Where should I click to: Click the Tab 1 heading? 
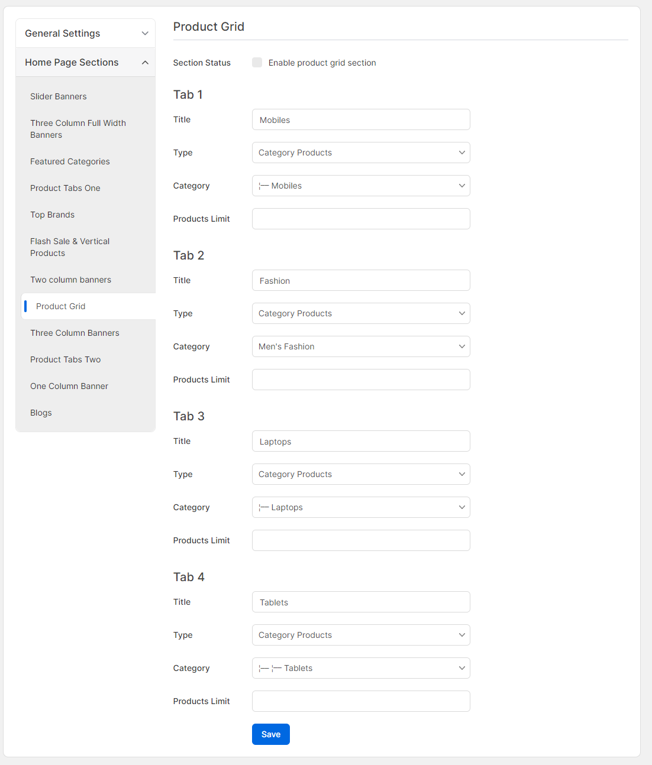tap(188, 95)
